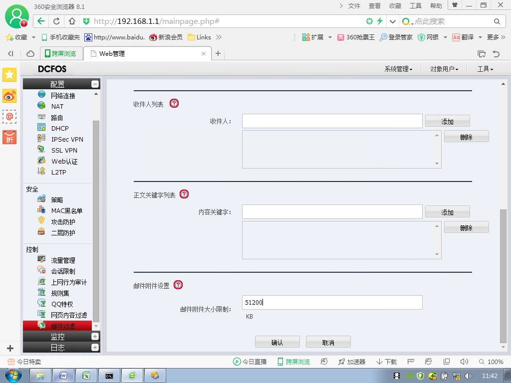This screenshot has height=383, width=511.
Task: Click help icon beside 收件人列表
Action: [x=174, y=104]
